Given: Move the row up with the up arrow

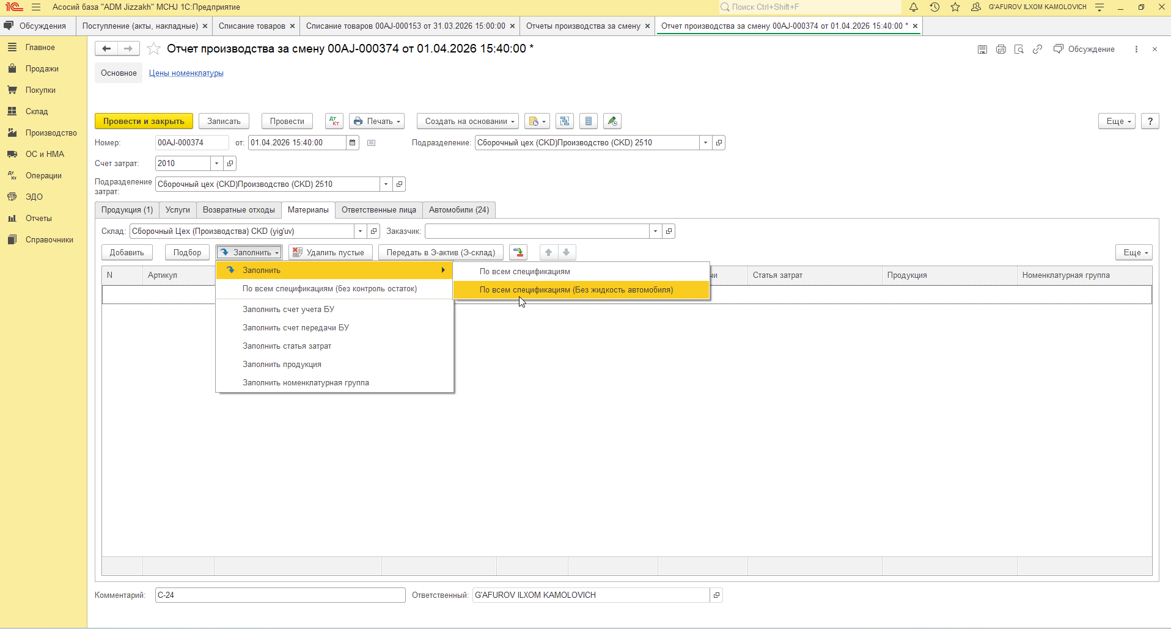Looking at the screenshot, I should 549,252.
